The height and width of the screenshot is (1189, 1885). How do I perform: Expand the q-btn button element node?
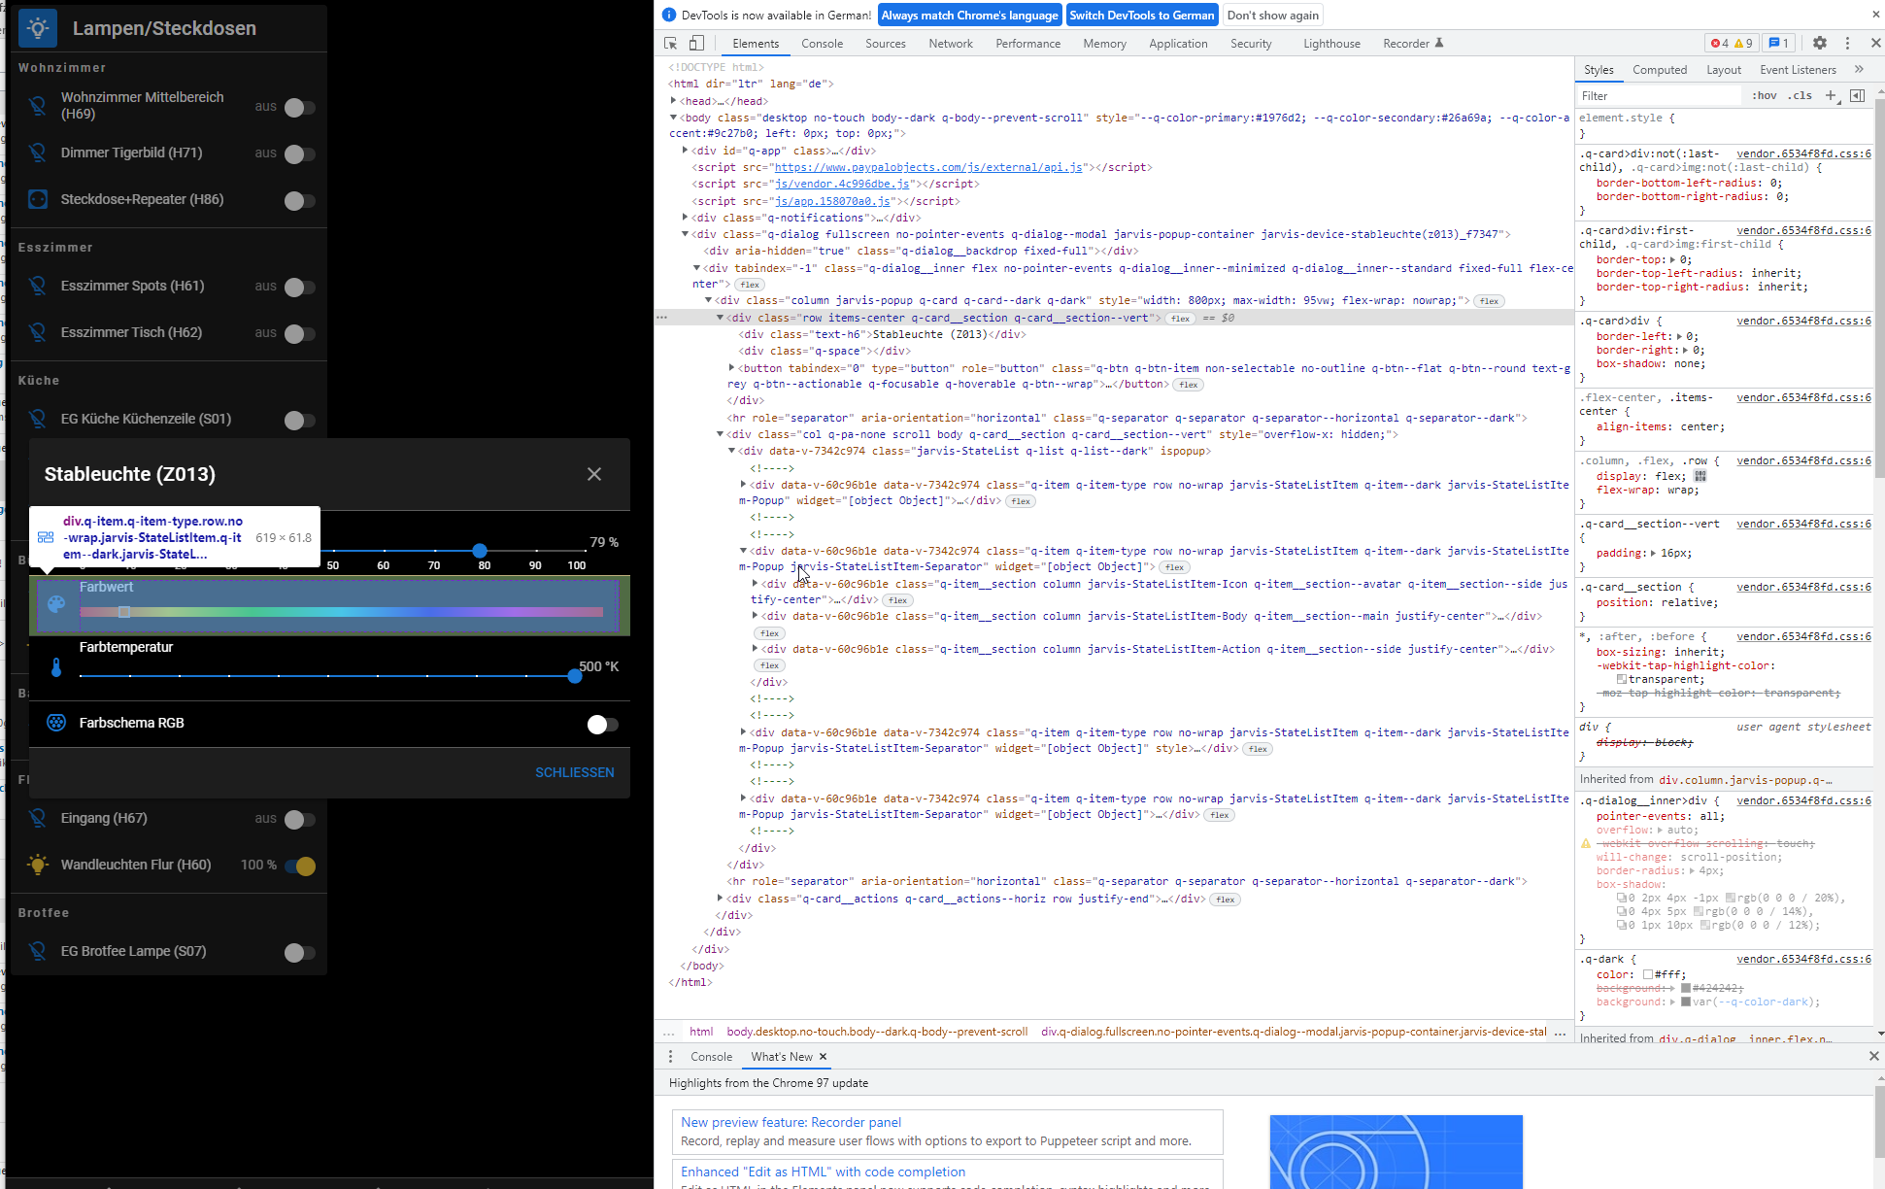pos(731,368)
